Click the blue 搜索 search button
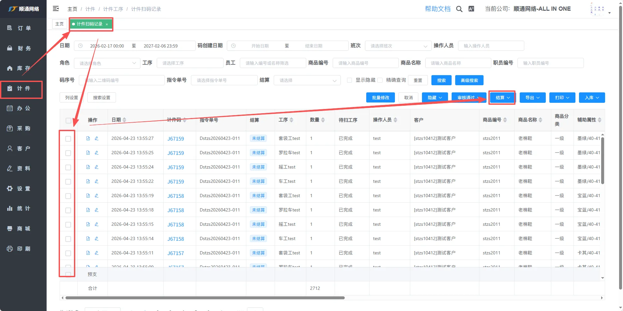 coord(441,80)
